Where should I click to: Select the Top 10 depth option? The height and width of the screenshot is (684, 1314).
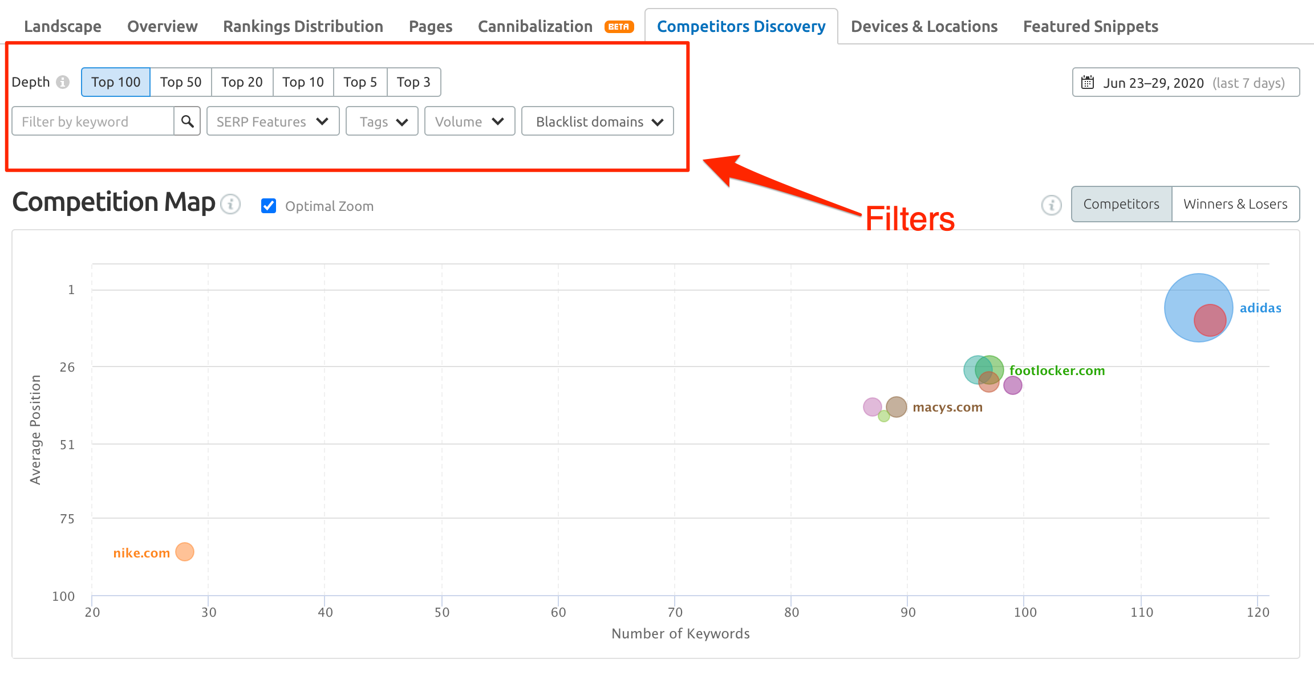303,82
